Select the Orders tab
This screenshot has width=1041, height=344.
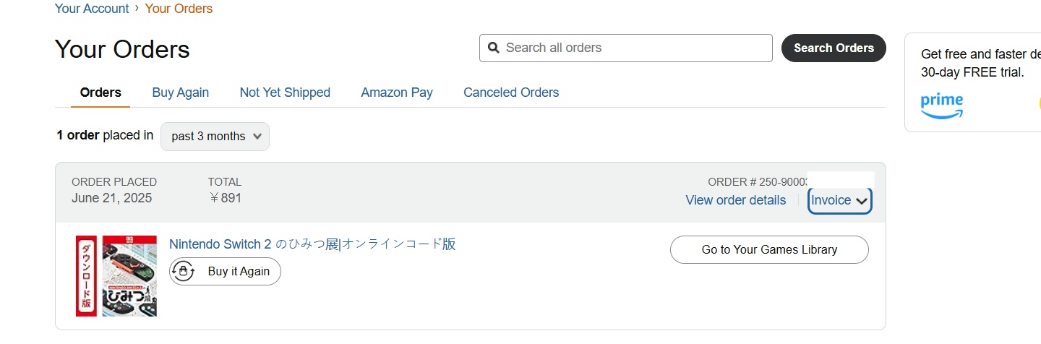point(100,93)
